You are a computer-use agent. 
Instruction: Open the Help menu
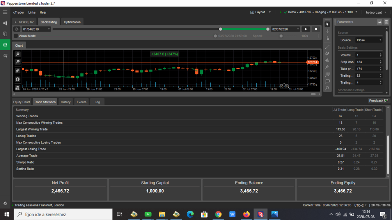43,12
